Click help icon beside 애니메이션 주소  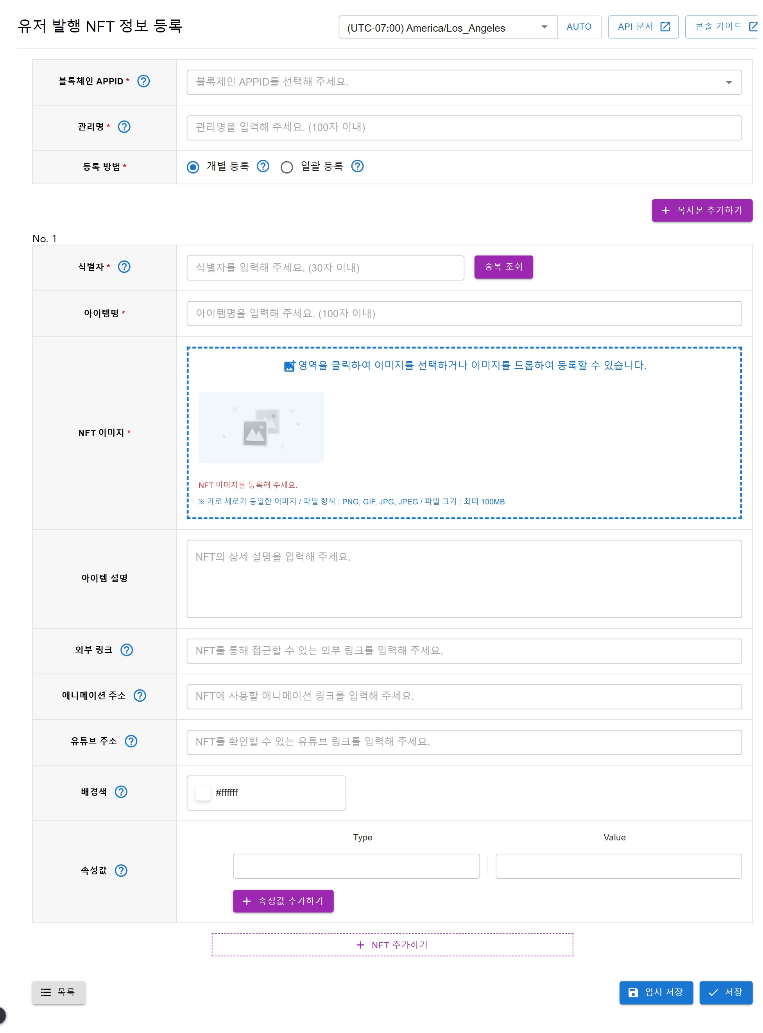coord(140,696)
